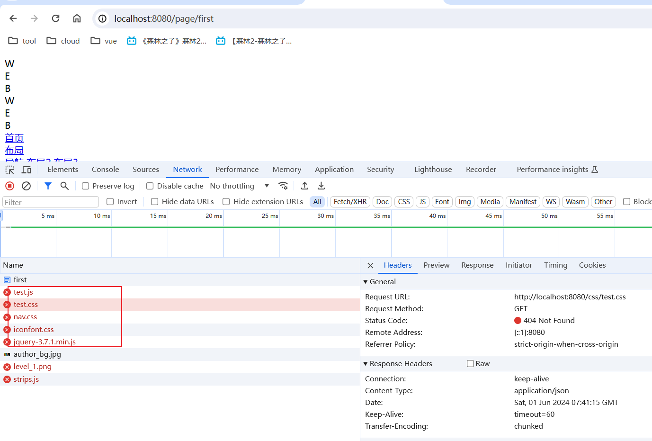Open the Lighthouse tab

[x=433, y=170]
